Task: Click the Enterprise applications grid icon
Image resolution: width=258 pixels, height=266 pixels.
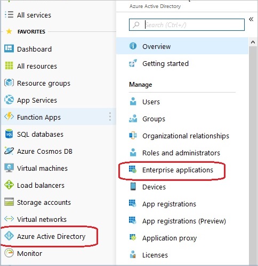Action: point(133,169)
